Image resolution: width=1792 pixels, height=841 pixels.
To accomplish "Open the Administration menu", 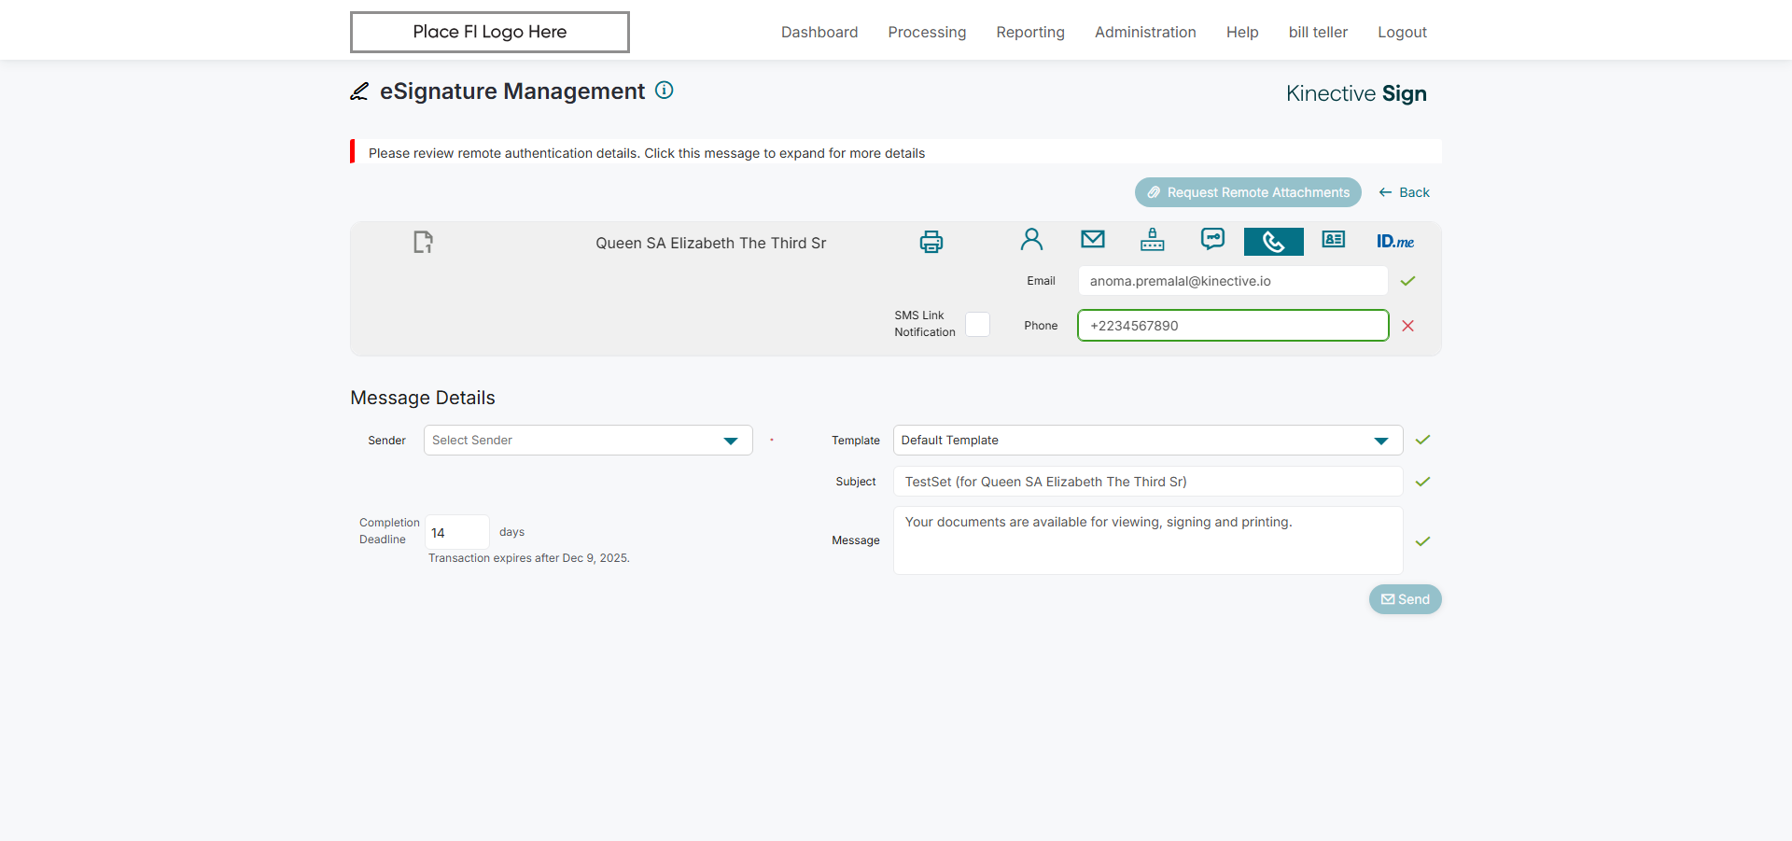I will point(1145,32).
